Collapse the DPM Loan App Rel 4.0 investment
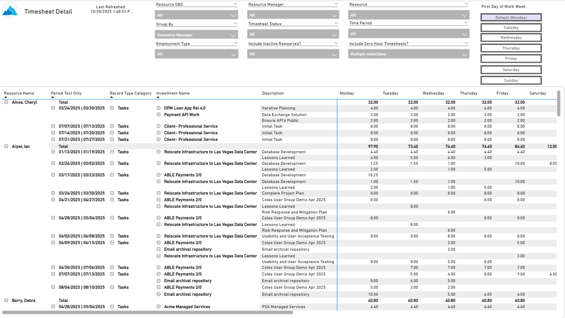The width and height of the screenshot is (565, 318). pyautogui.click(x=159, y=108)
